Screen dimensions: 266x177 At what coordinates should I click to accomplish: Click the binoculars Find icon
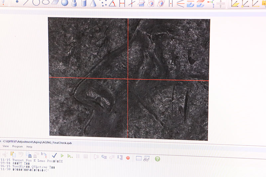point(30,155)
